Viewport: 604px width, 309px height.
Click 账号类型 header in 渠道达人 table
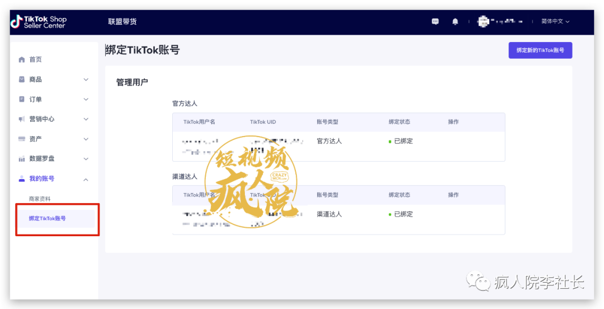(327, 195)
